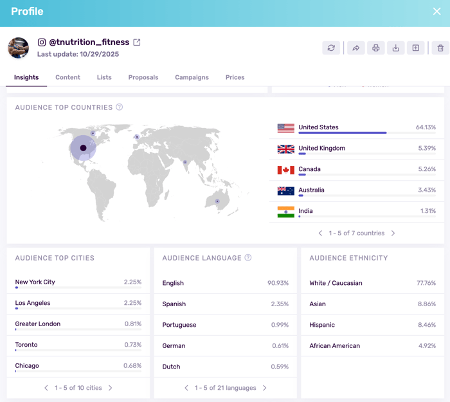This screenshot has height=402, width=450.
Task: Click the download report icon
Action: 396,48
